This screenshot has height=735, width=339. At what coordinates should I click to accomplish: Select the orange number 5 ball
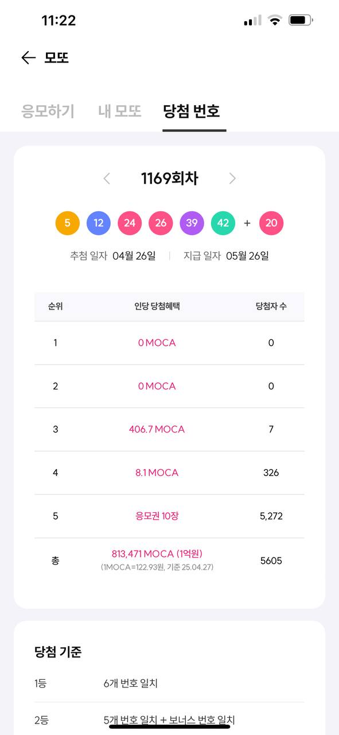point(68,223)
